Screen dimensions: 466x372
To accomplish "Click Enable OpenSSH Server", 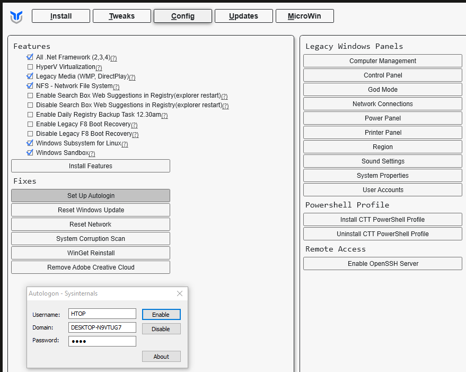I will (x=383, y=263).
